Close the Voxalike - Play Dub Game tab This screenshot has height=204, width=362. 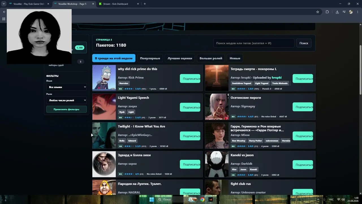tap(48, 4)
